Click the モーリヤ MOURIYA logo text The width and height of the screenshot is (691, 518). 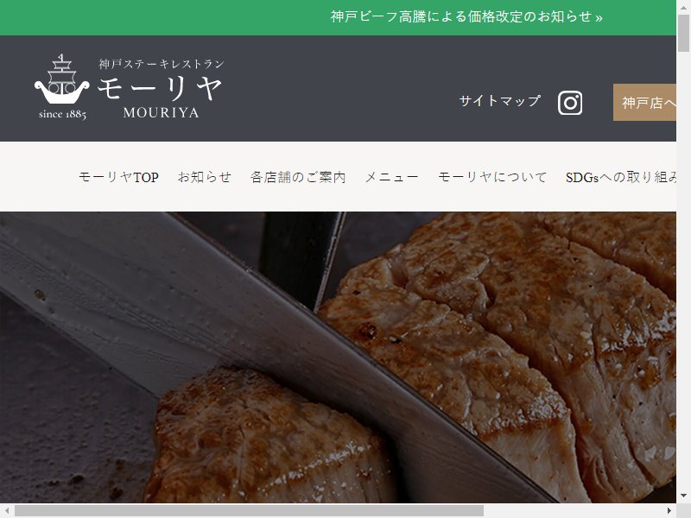coord(161,89)
